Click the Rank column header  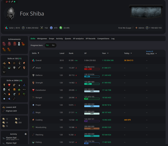pyautogui.click(x=71, y=53)
